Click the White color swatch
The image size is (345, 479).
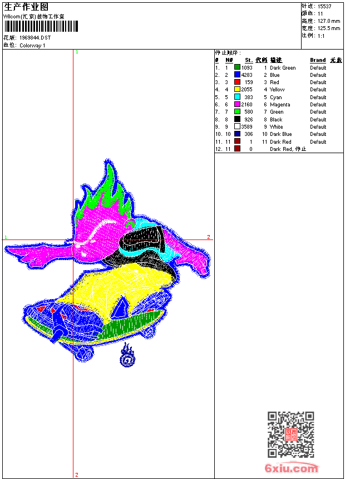click(237, 126)
